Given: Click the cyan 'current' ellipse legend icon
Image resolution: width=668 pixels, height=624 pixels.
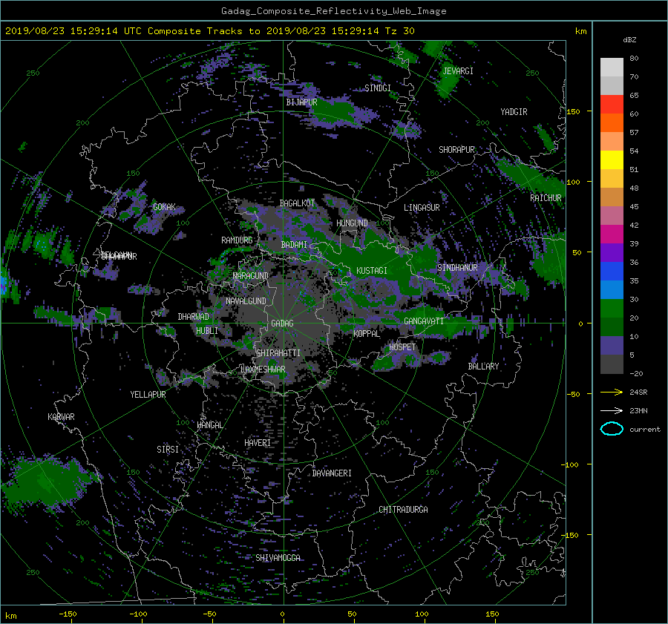Looking at the screenshot, I should coord(612,429).
